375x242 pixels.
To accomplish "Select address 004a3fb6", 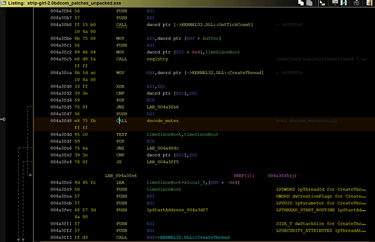I will click(61, 11).
